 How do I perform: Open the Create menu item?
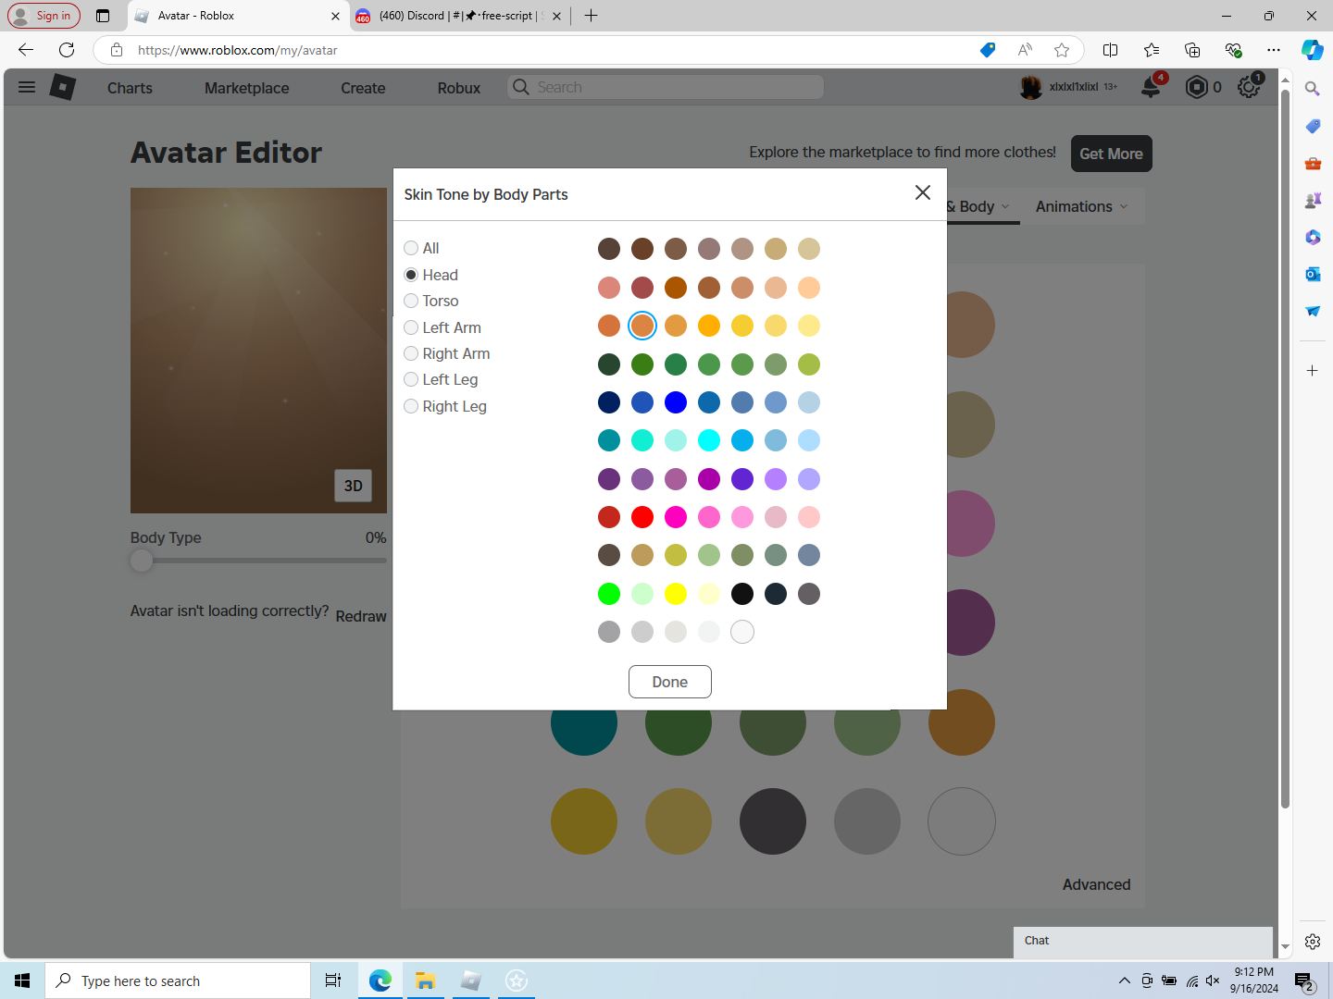point(363,88)
